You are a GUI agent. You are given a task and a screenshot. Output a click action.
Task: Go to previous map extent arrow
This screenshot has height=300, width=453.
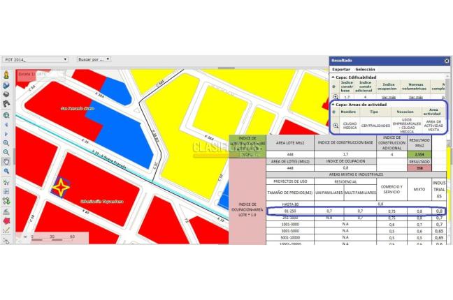click(6, 125)
